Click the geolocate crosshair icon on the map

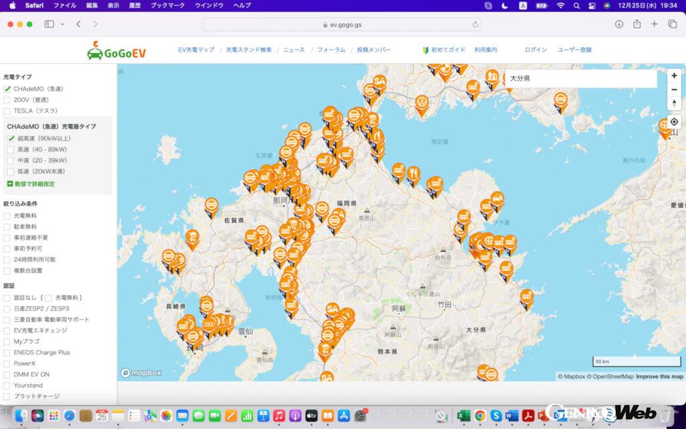point(675,121)
